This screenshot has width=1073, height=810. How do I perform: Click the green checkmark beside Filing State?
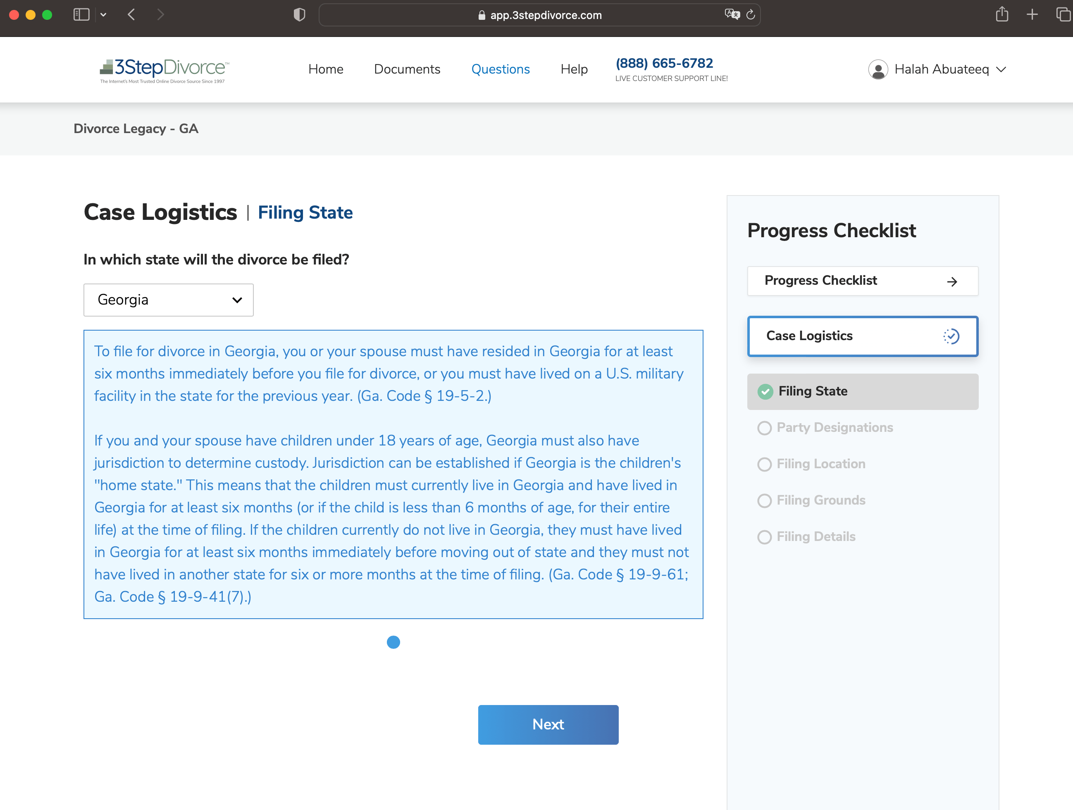point(765,391)
